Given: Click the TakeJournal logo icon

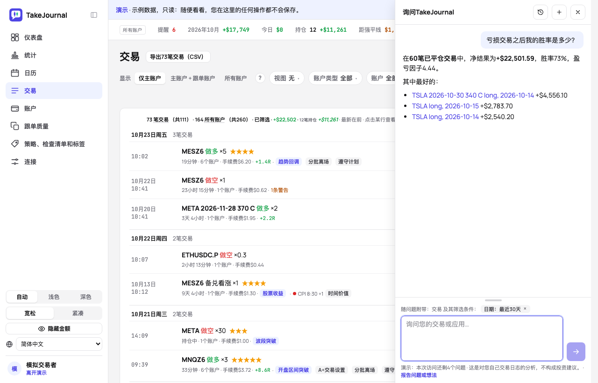Looking at the screenshot, I should 15,15.
